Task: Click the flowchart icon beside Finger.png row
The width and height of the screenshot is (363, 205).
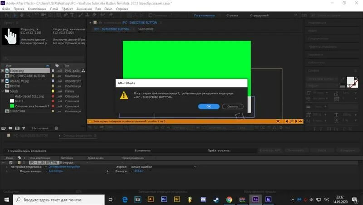Action: 83,71
